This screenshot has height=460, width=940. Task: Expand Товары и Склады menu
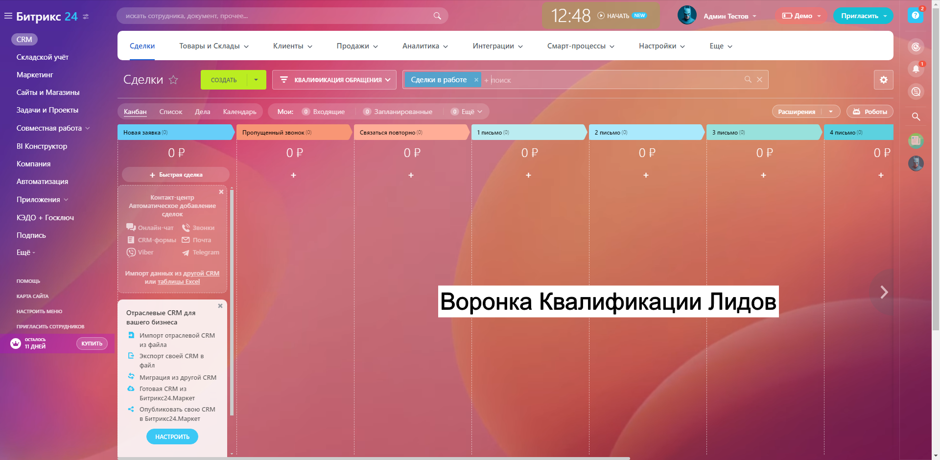(x=214, y=46)
